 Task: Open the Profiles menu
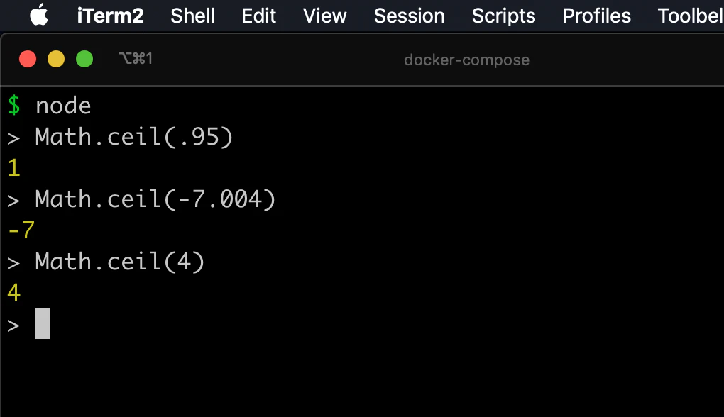click(x=596, y=16)
